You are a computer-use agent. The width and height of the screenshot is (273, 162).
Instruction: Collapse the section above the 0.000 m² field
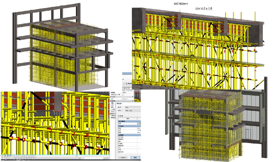(x=133, y=96)
